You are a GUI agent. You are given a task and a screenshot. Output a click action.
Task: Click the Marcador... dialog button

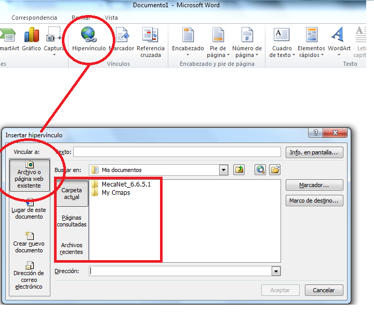314,185
